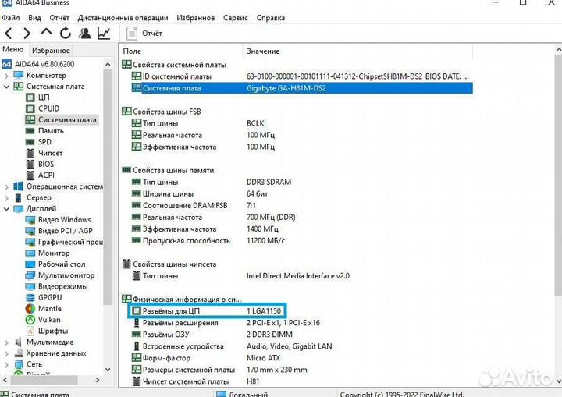The image size is (562, 397).
Task: Expand the Компьютер tree node
Action: coord(6,76)
